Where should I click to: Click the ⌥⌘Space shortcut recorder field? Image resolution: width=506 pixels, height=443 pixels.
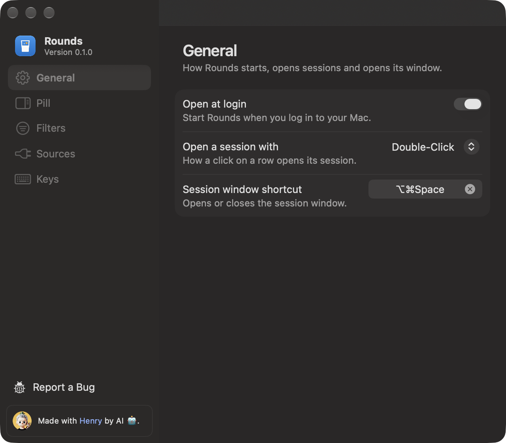(425, 189)
